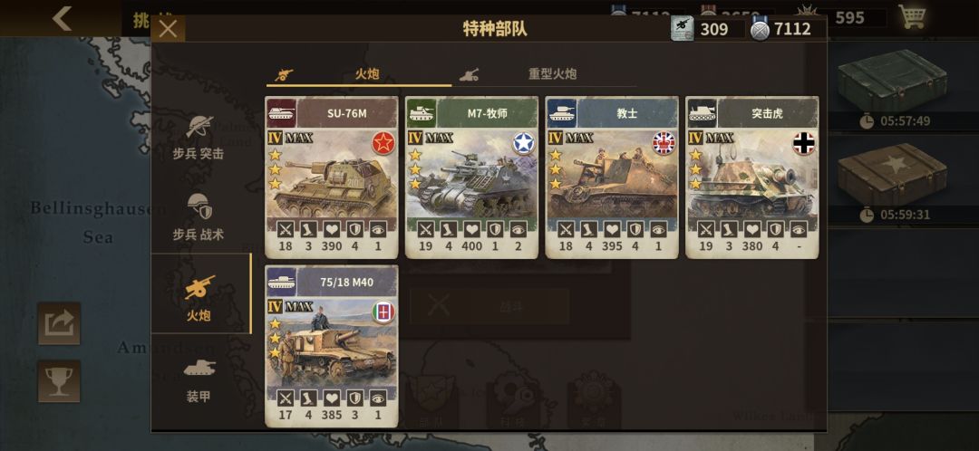979x451 pixels.
Task: Open the SU-76M unit card
Action: point(332,178)
